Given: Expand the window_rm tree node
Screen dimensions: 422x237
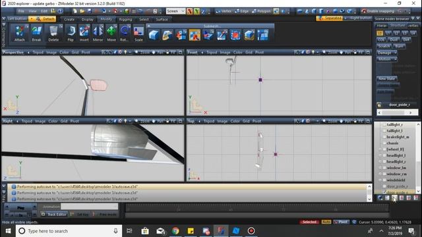Looking at the screenshot, I should (380, 174).
